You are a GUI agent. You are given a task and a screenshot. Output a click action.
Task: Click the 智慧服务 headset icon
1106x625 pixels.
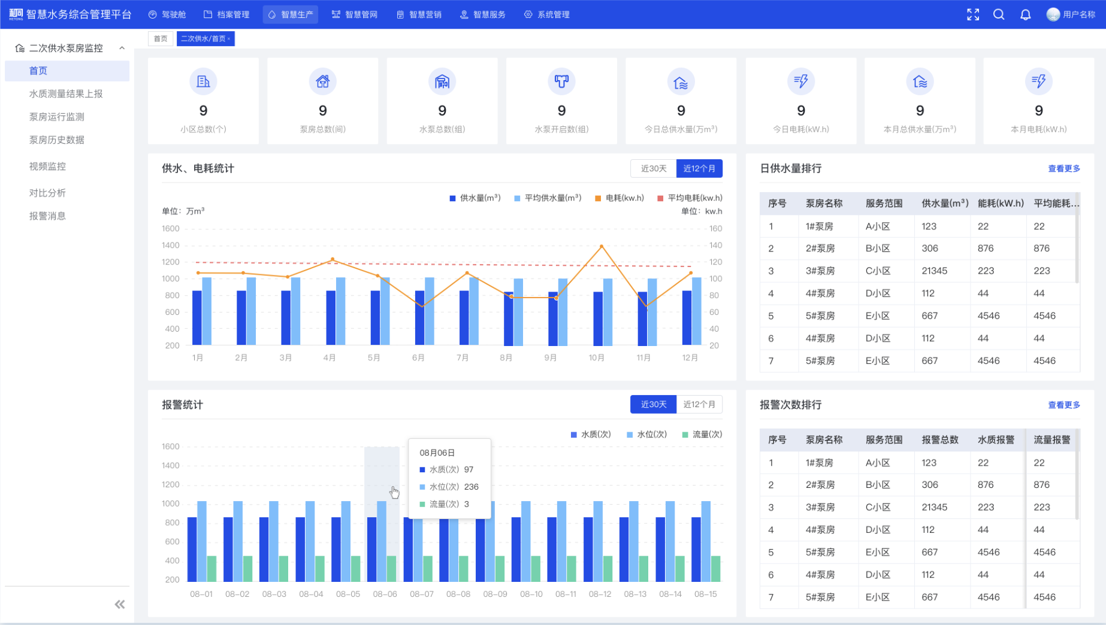pyautogui.click(x=463, y=14)
